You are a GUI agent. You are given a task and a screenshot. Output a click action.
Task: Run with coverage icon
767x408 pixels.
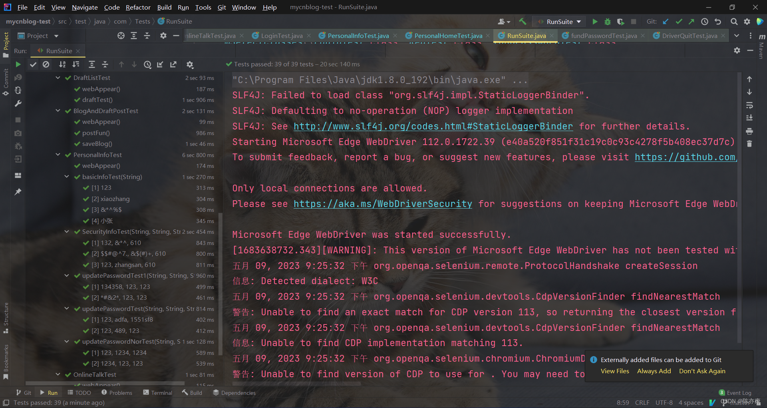620,22
